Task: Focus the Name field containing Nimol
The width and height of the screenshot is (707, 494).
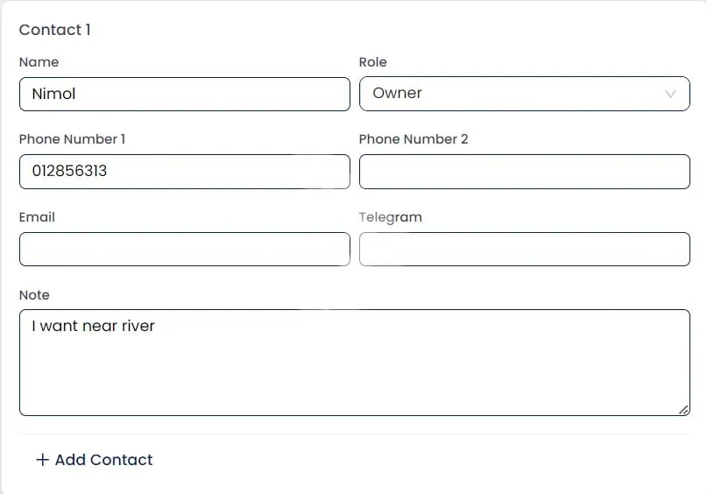Action: point(184,94)
